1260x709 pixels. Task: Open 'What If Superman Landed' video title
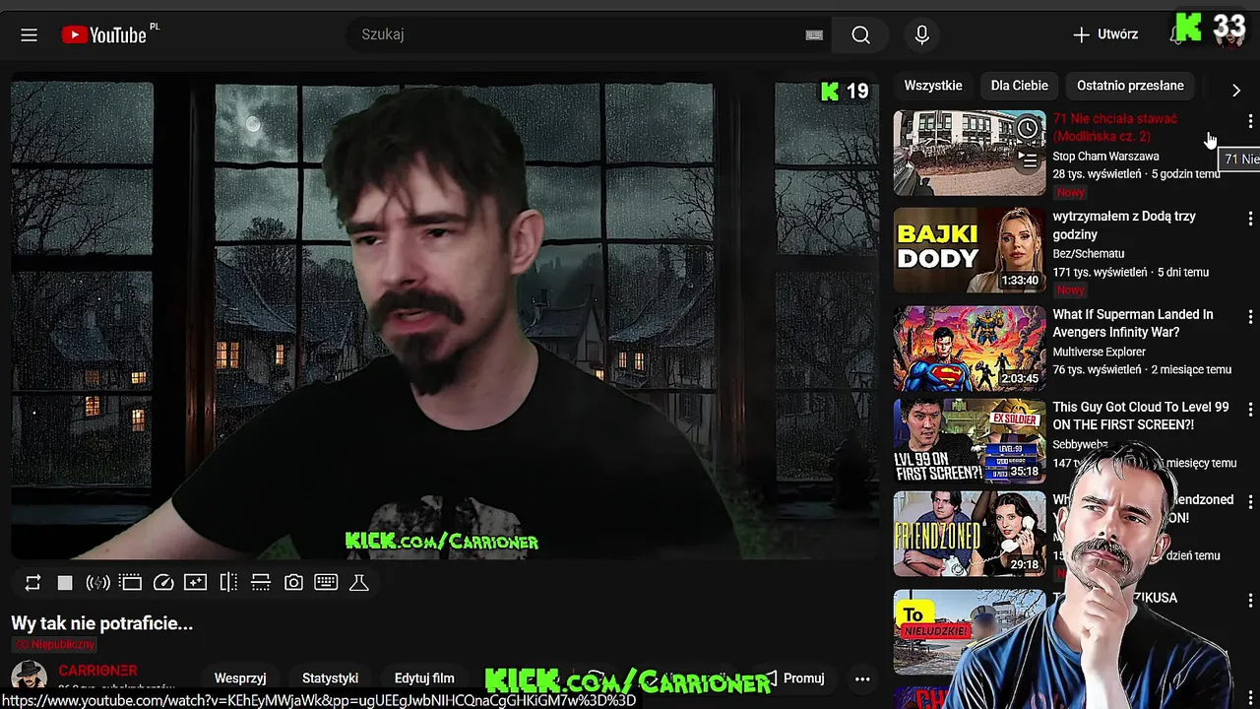tap(1133, 323)
